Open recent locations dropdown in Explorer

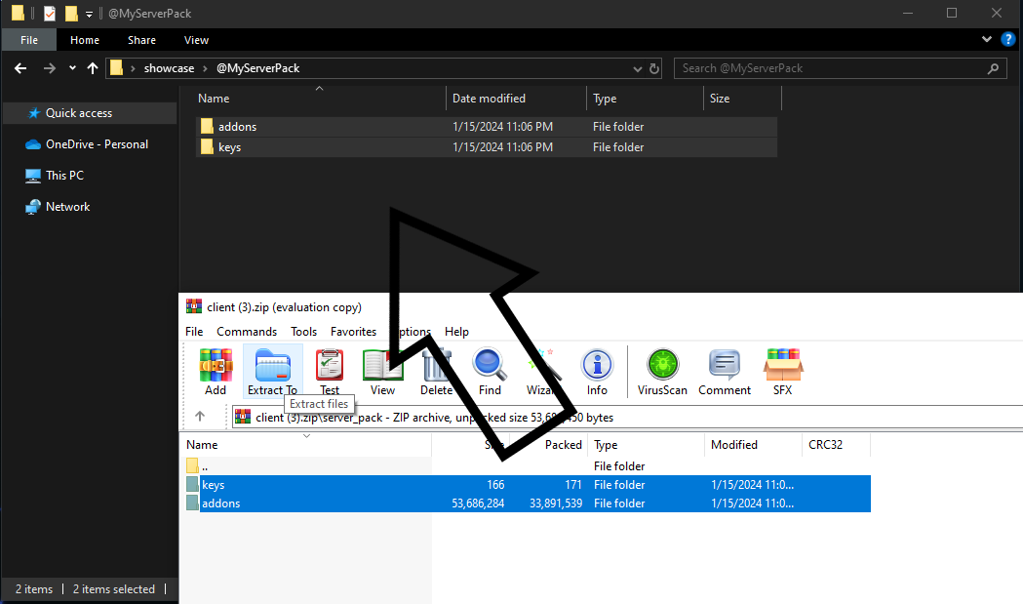click(x=72, y=68)
